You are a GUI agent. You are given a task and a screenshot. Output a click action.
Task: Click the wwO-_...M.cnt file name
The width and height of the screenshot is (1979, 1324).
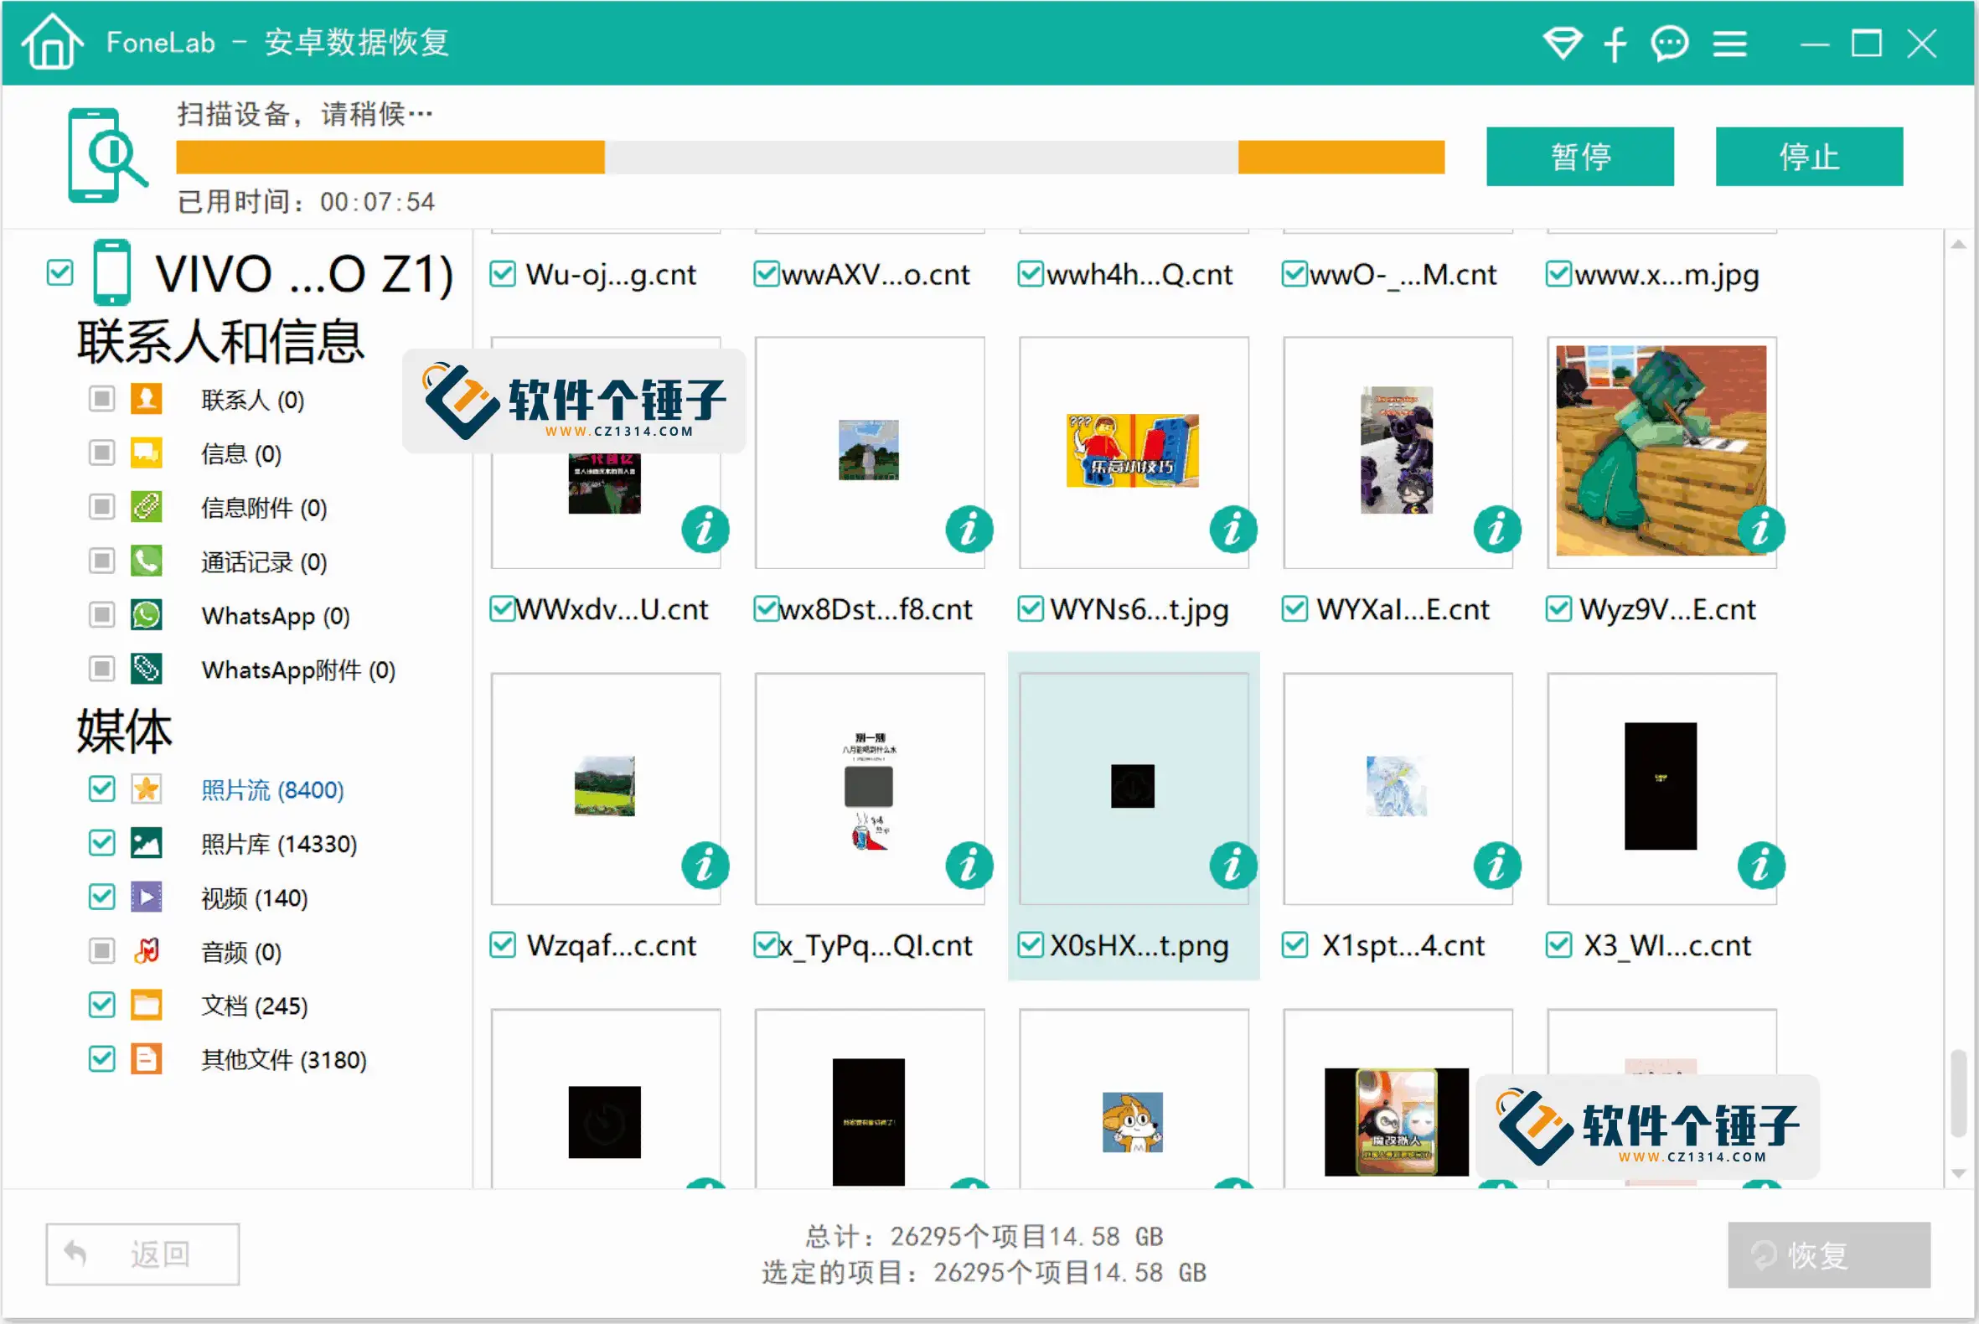point(1403,274)
